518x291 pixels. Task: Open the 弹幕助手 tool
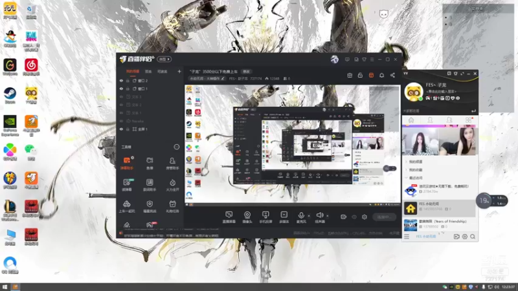[127, 164]
